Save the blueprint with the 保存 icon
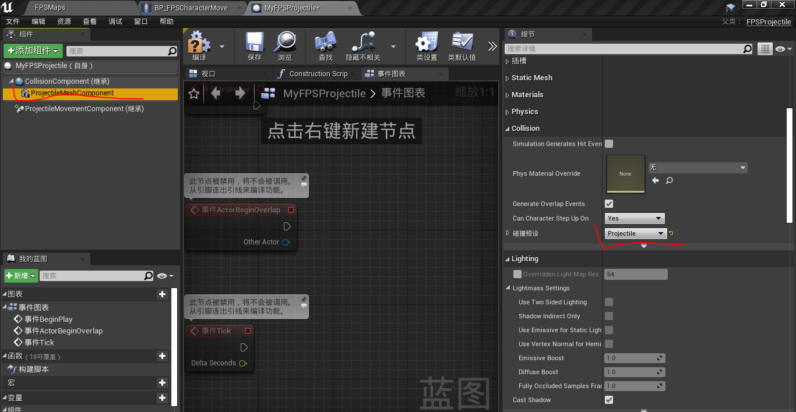 click(255, 42)
